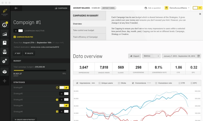Close the Campaigns in Kanary help panel
Viewport: 203px width, 121px height.
pyautogui.click(x=200, y=14)
